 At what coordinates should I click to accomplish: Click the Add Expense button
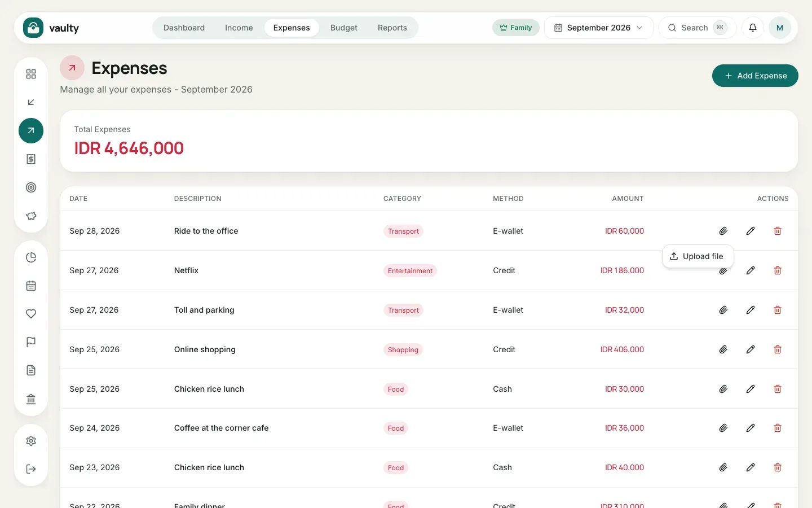(x=755, y=76)
